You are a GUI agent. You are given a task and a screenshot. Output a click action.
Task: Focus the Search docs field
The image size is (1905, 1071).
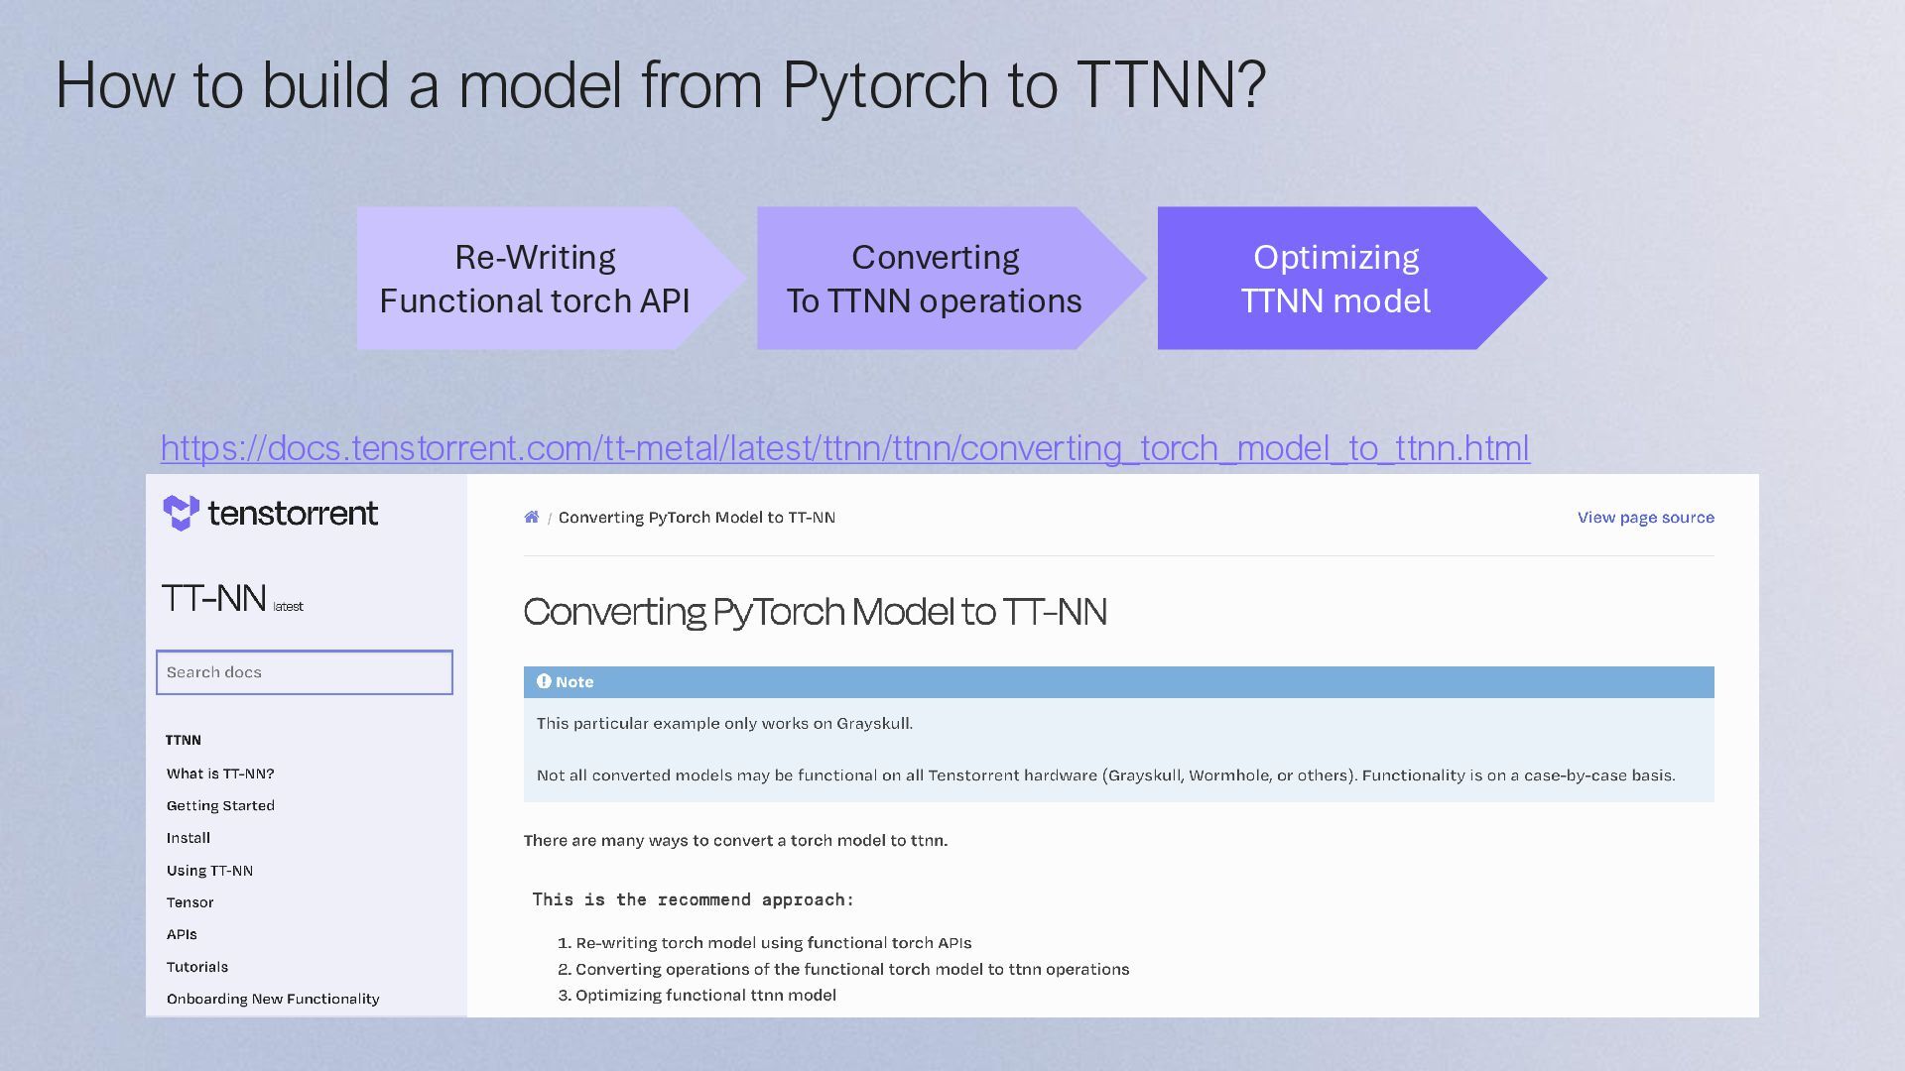pyautogui.click(x=305, y=672)
